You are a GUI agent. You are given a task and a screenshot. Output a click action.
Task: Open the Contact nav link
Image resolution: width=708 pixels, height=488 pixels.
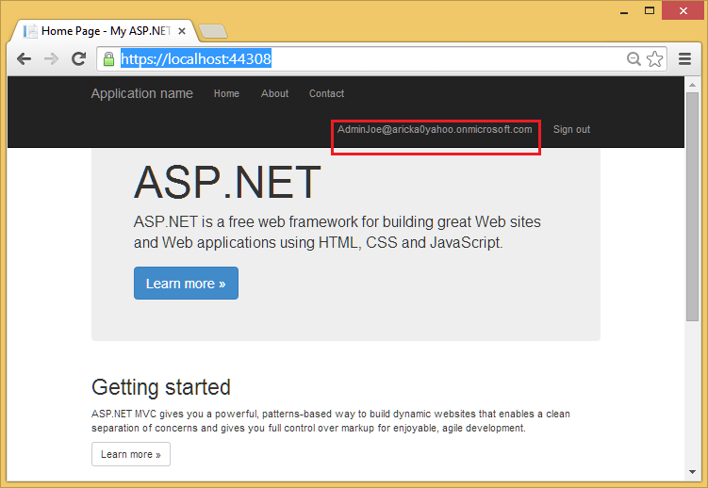326,93
